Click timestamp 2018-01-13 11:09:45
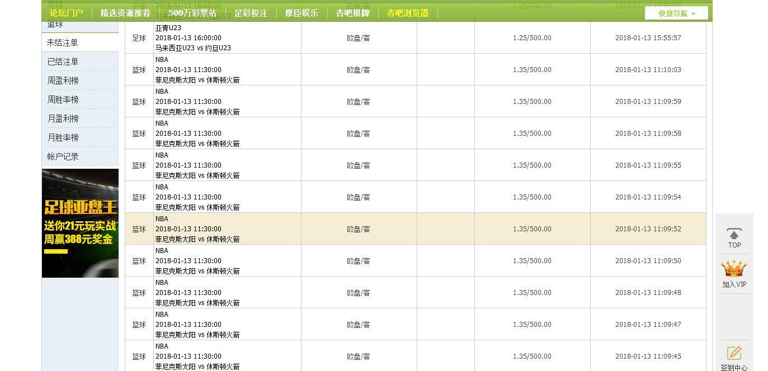This screenshot has height=371, width=768. (648, 356)
